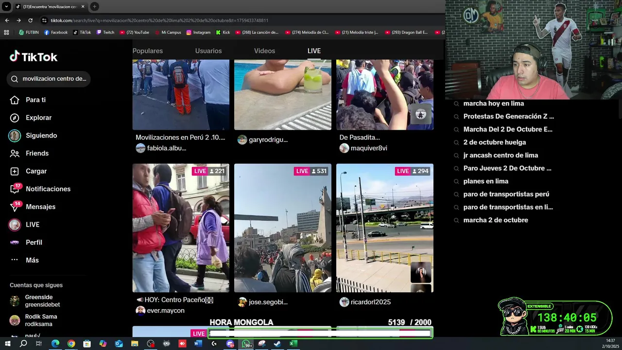Search suggestion 'Paro Jueves 2 De Octubre ...'
This screenshot has height=350, width=622.
[507, 168]
